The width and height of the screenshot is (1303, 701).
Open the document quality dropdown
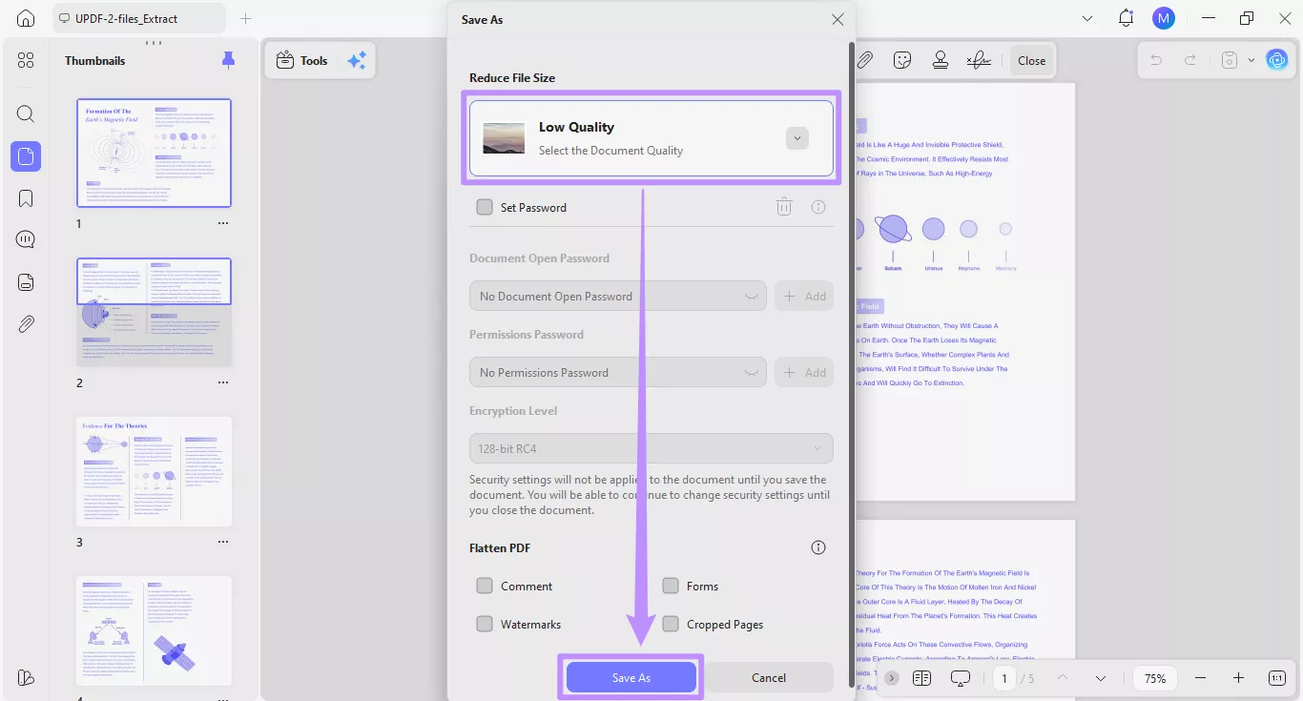tap(797, 137)
